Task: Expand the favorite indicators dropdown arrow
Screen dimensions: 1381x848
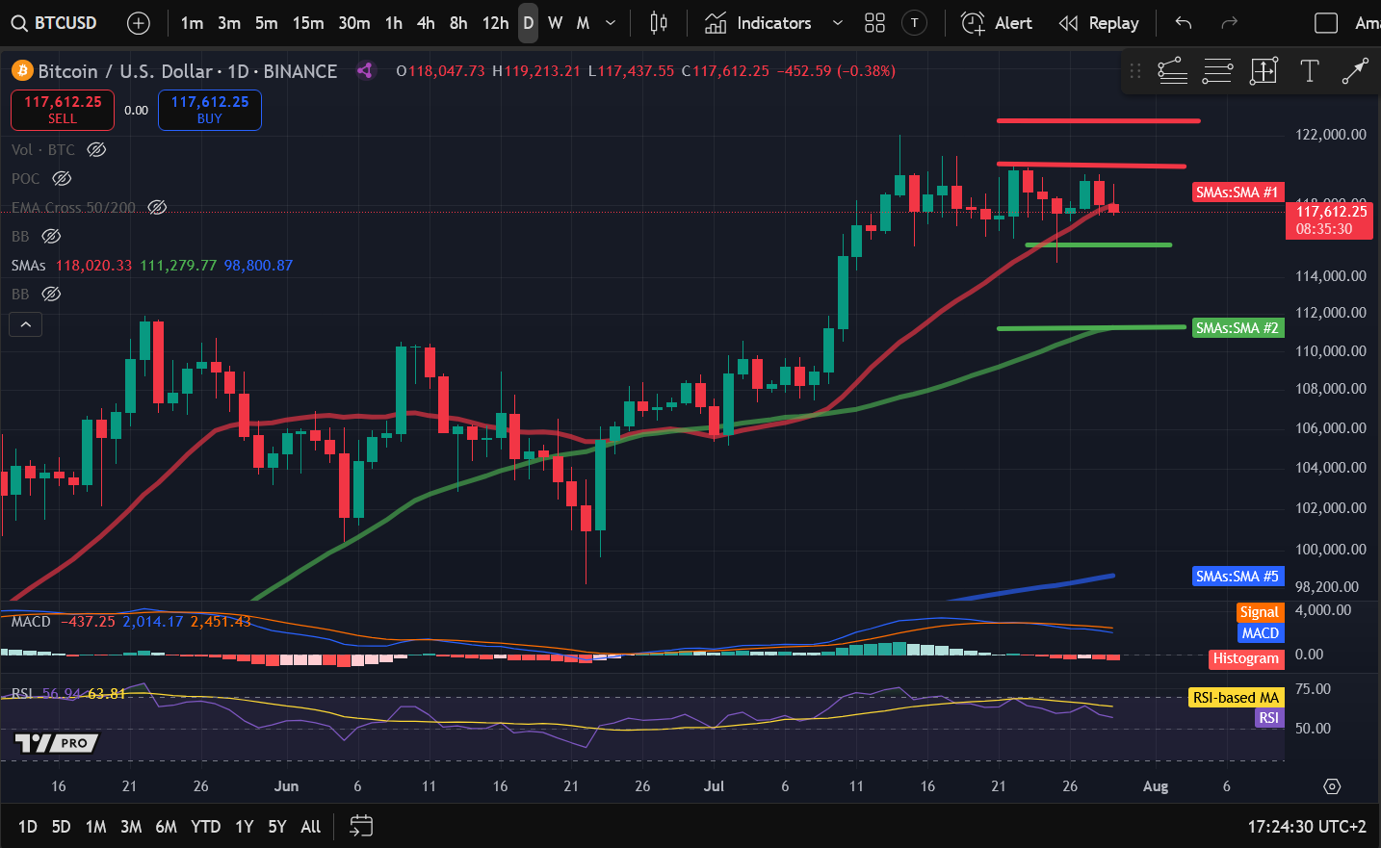Action: point(838,23)
